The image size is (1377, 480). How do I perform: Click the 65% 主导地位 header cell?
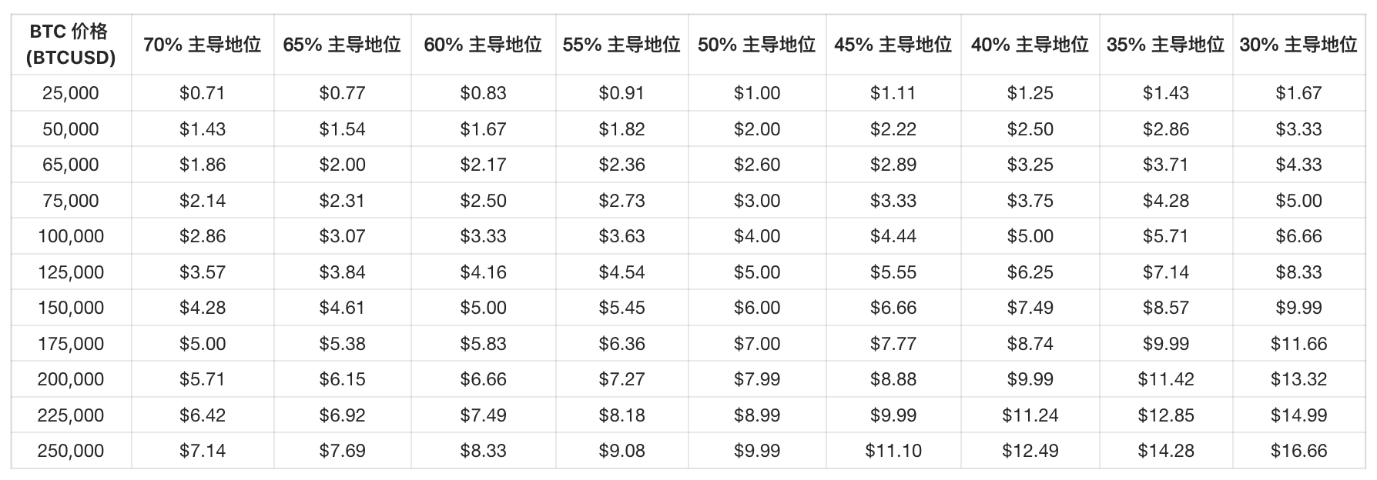[x=342, y=45]
